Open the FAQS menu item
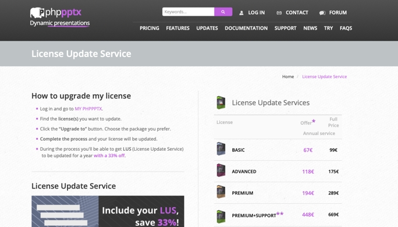The image size is (398, 227). 346,28
